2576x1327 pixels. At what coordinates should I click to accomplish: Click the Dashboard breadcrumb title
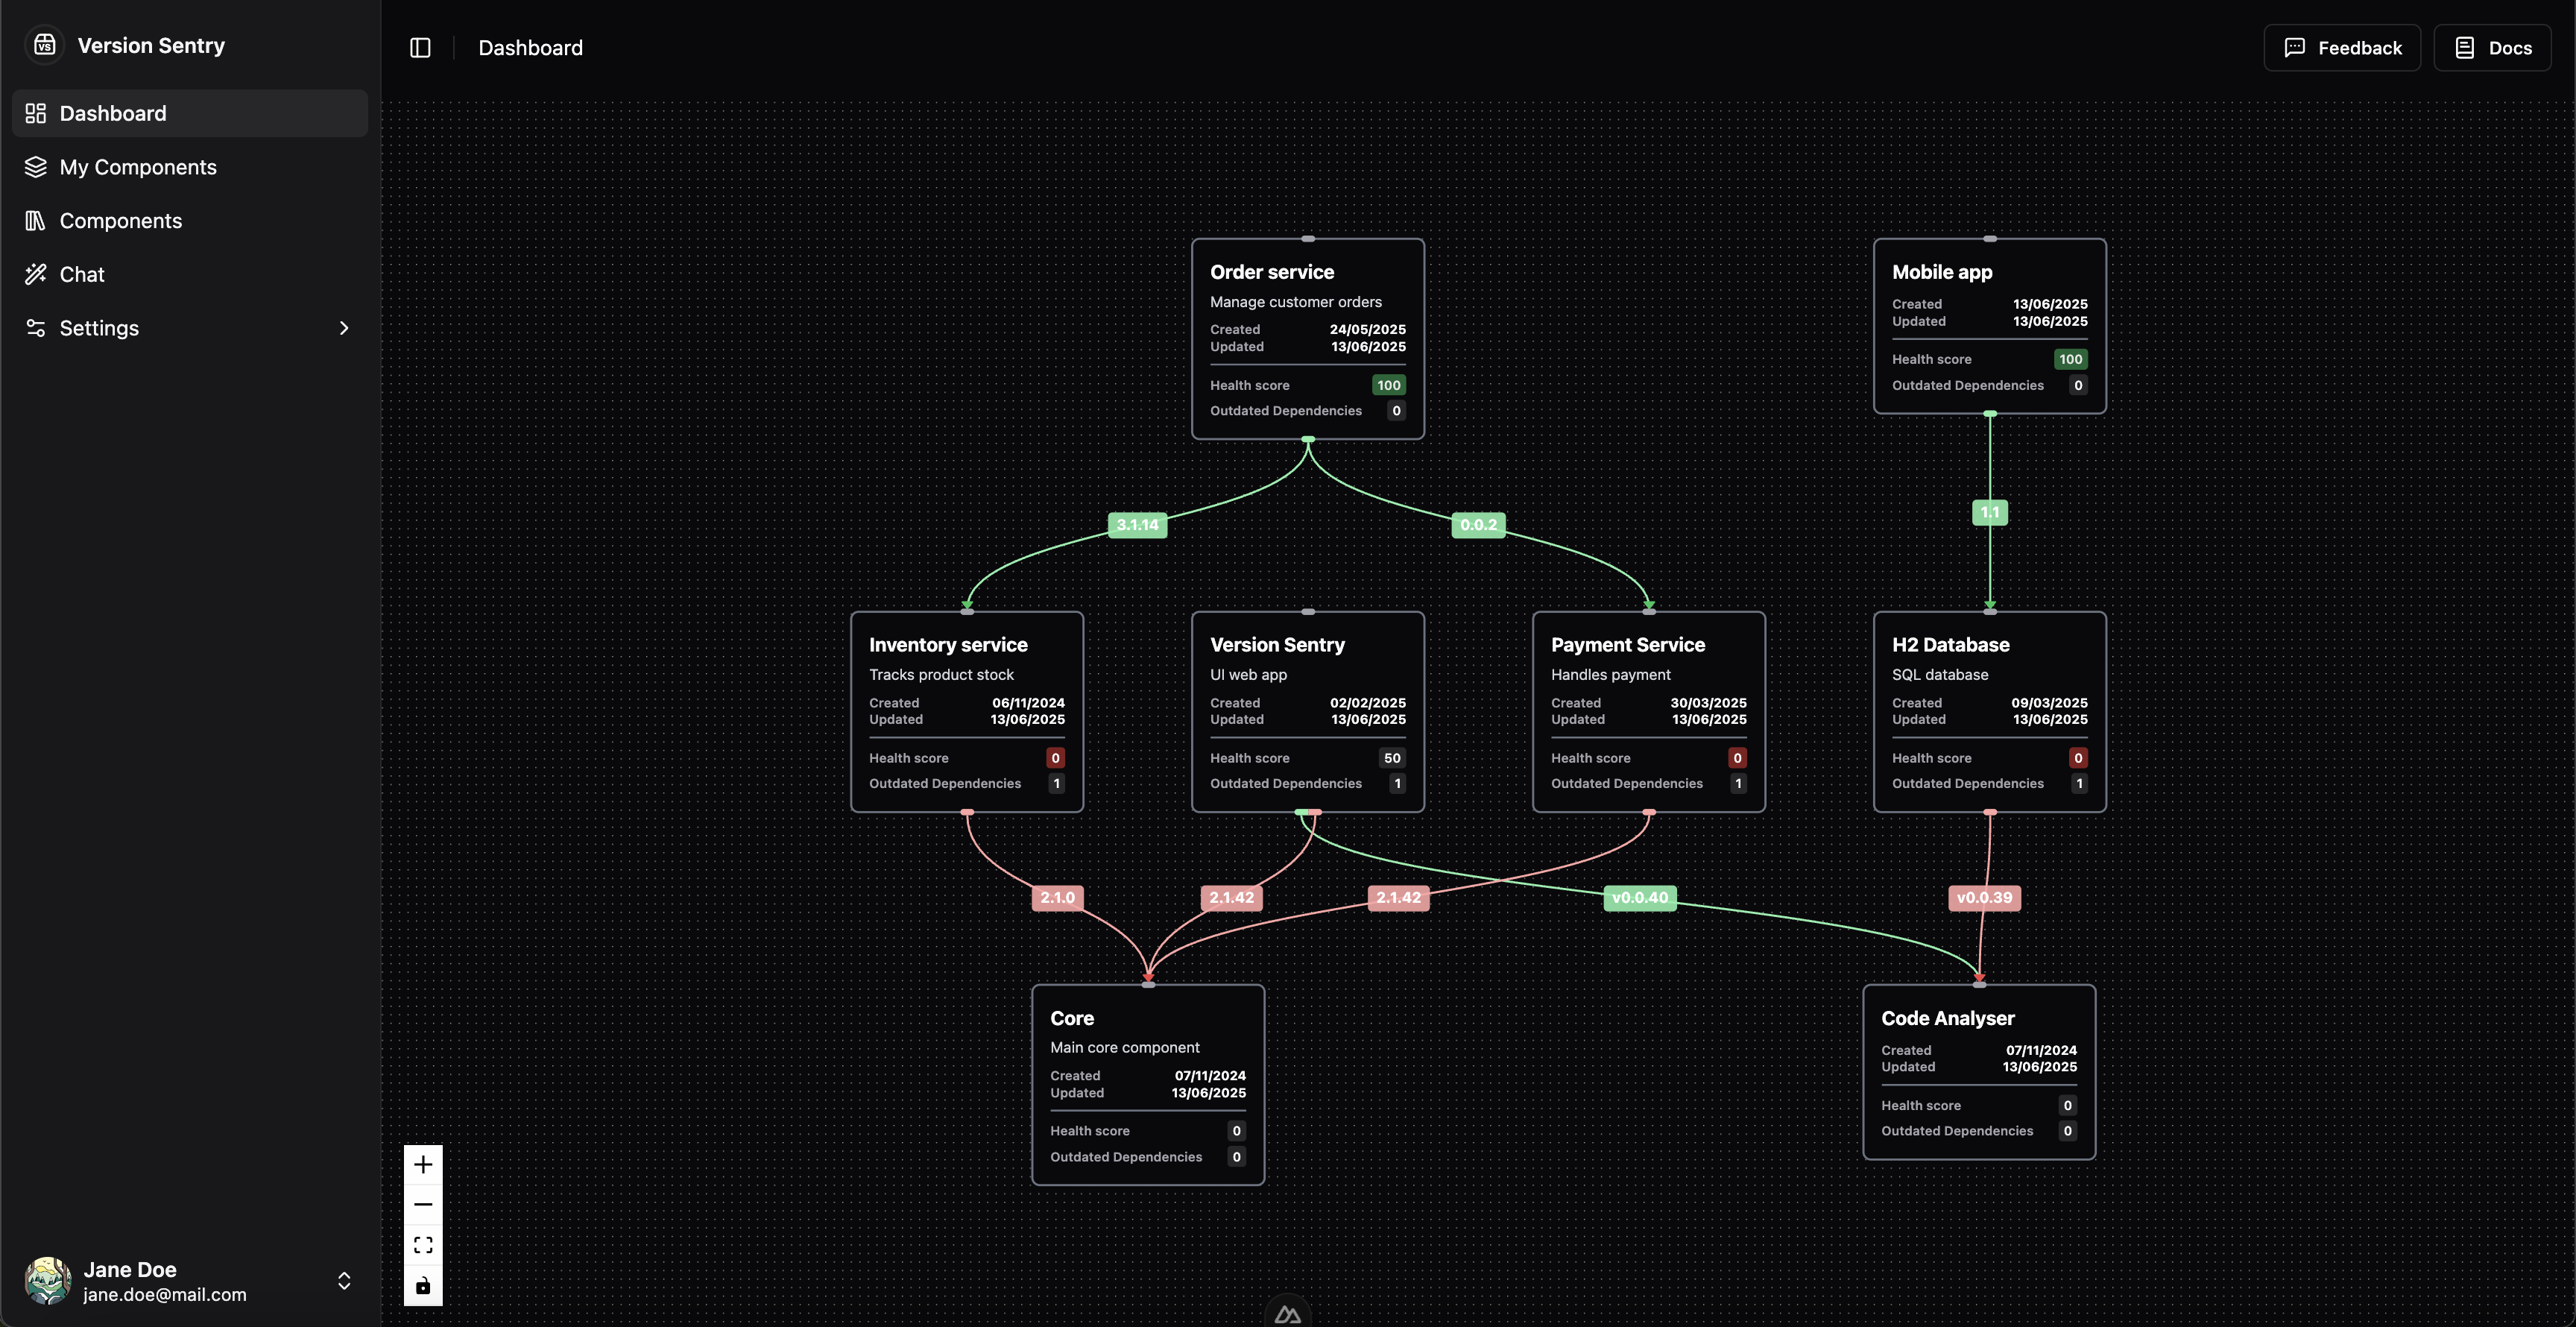530,47
